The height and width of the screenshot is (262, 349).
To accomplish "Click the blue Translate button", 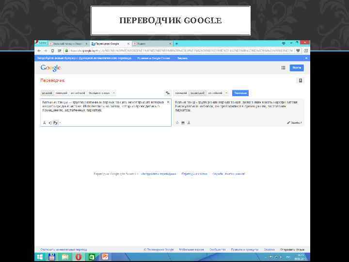I will pos(240,93).
